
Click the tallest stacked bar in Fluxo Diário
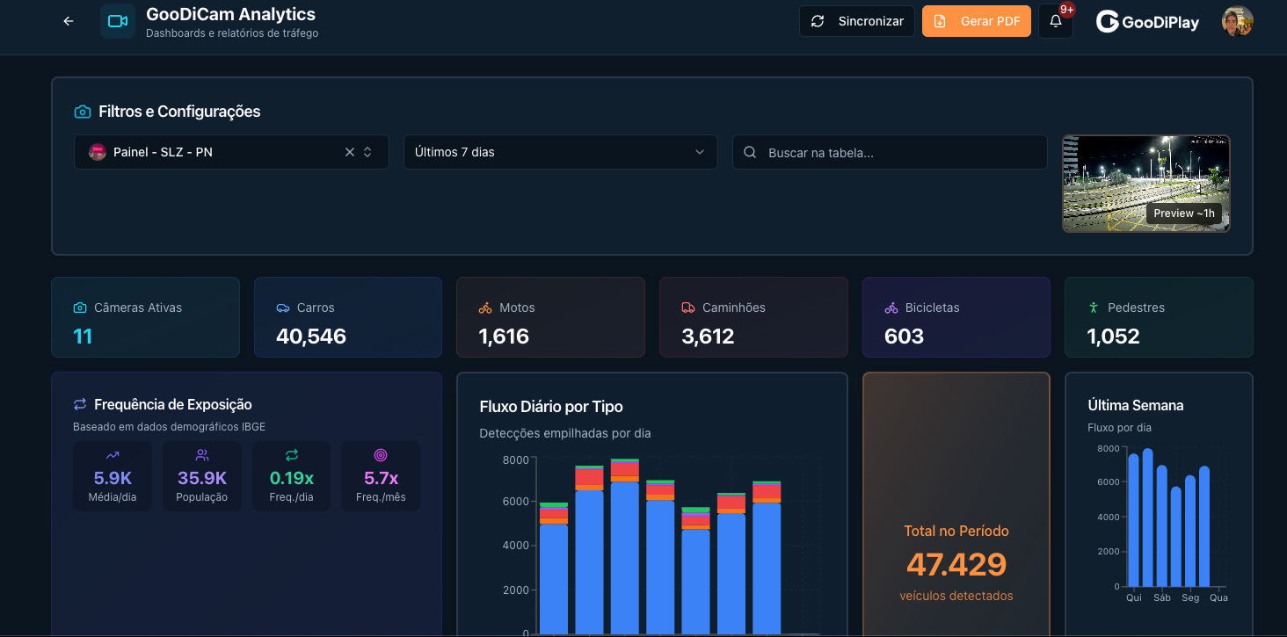[625, 546]
